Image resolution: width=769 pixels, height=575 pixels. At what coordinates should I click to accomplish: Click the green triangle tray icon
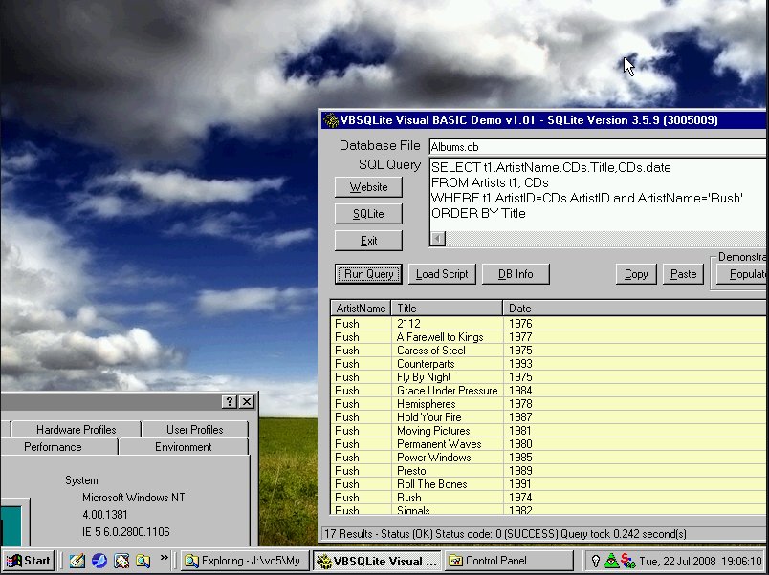pos(611,561)
